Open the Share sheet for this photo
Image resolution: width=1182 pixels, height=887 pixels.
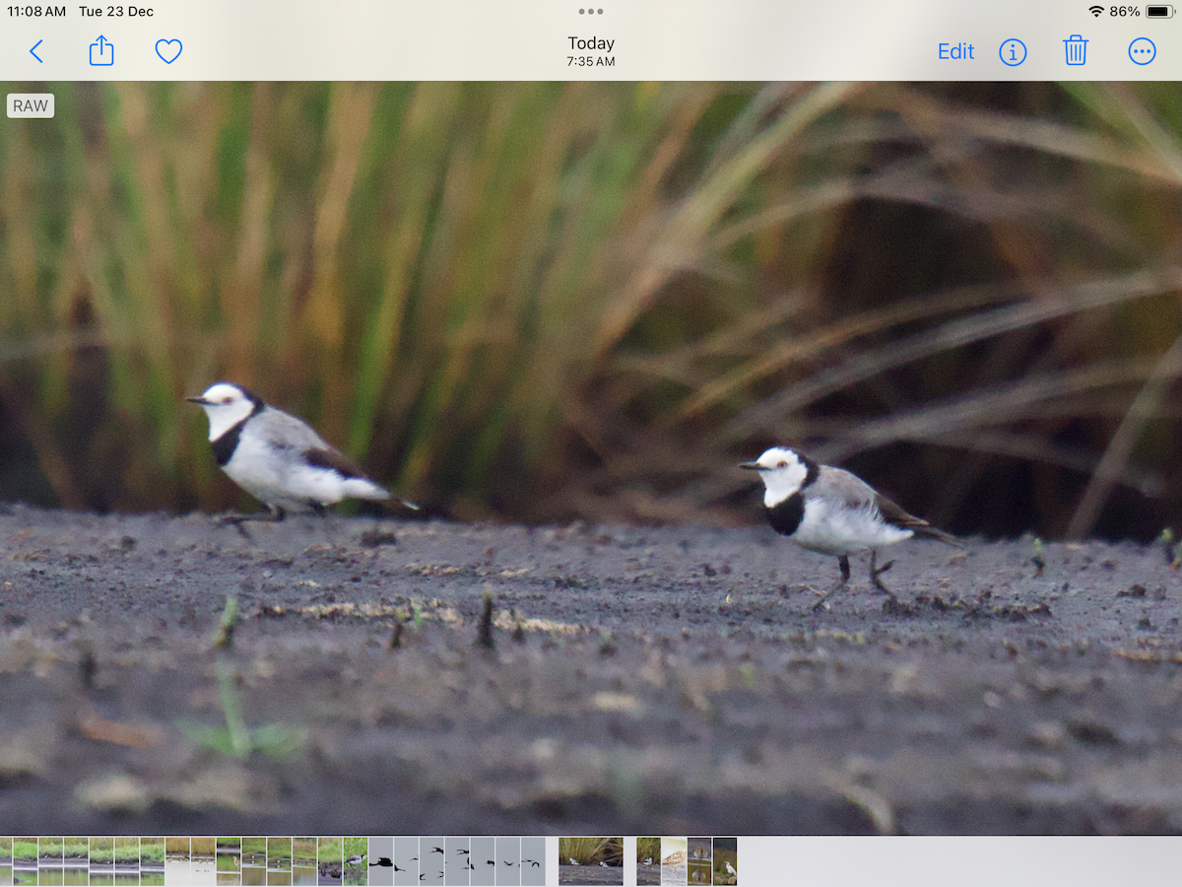click(101, 51)
